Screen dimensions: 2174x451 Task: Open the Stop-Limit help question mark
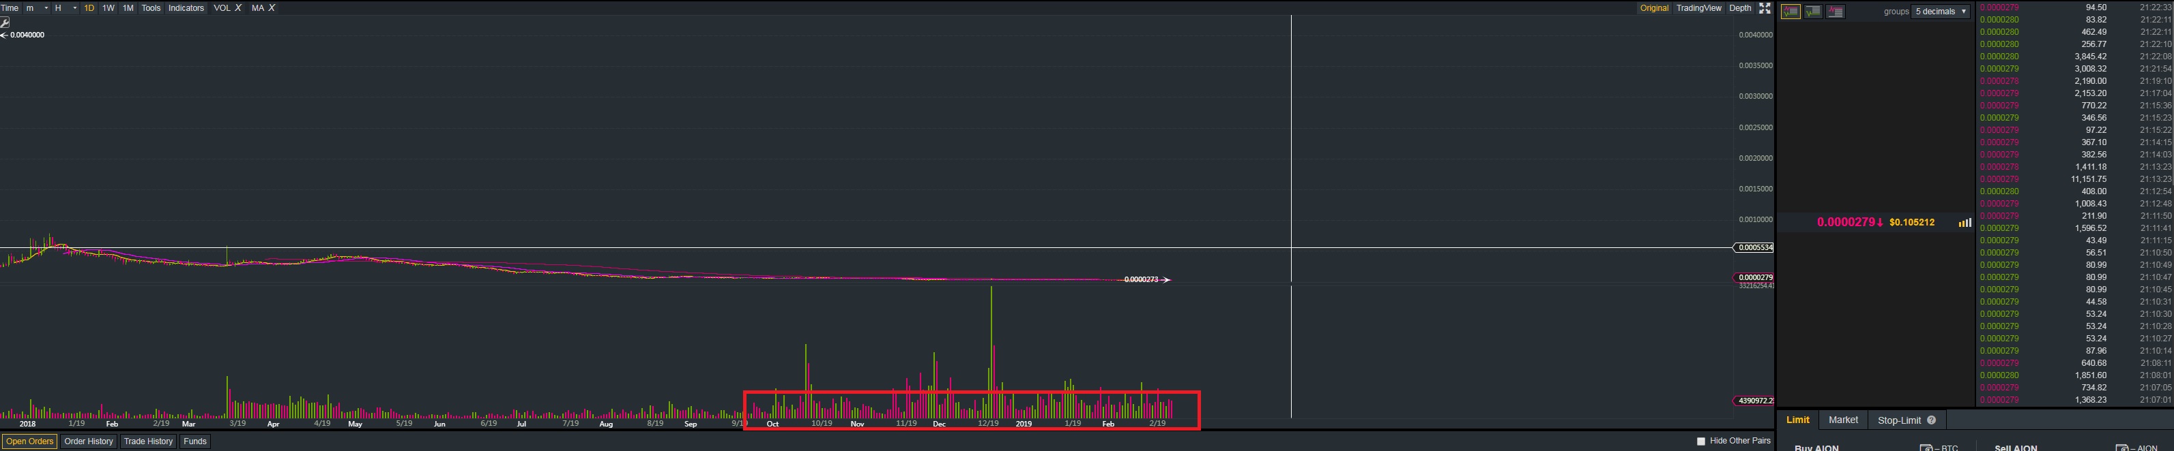click(x=1931, y=420)
